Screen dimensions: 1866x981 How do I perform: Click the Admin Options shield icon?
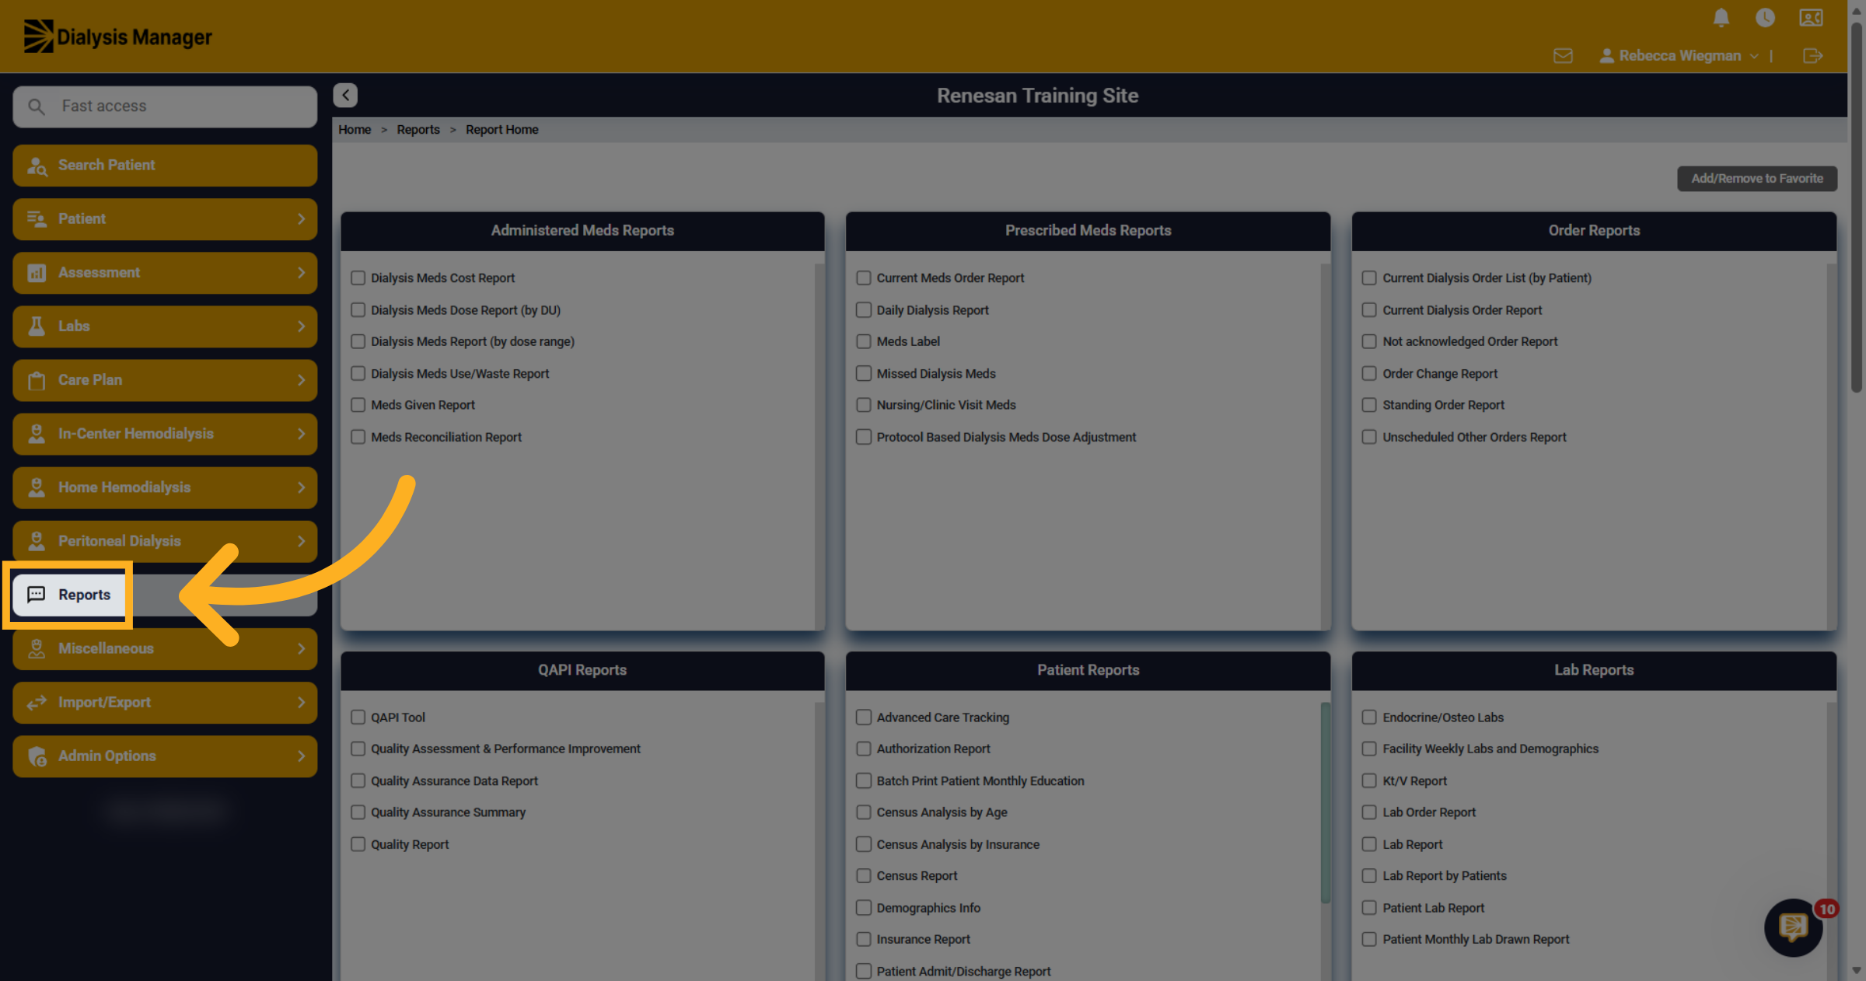pyautogui.click(x=37, y=756)
